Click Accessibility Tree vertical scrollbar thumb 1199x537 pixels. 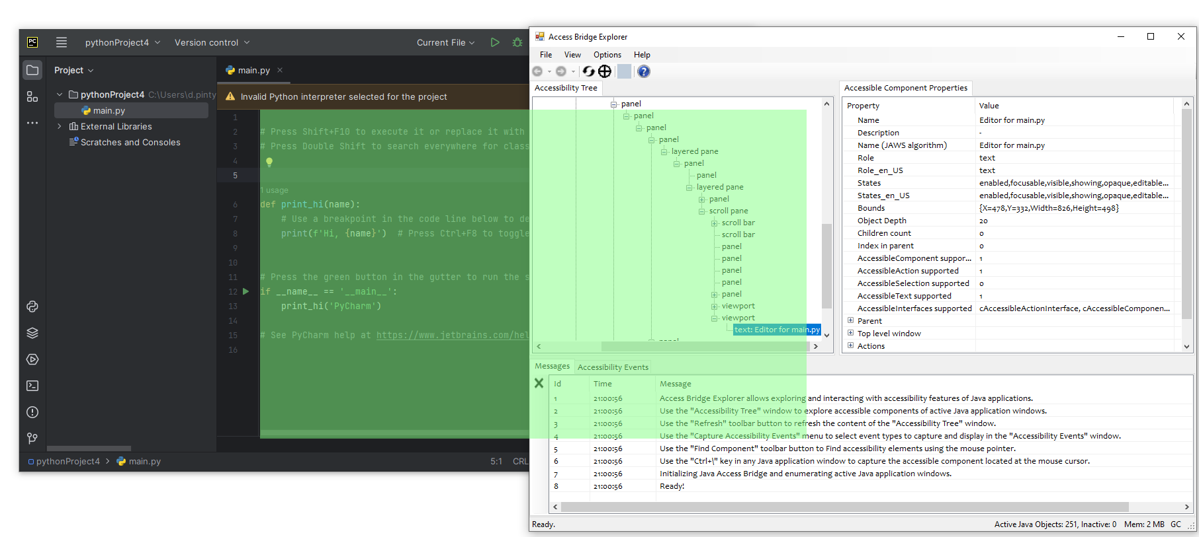point(826,266)
